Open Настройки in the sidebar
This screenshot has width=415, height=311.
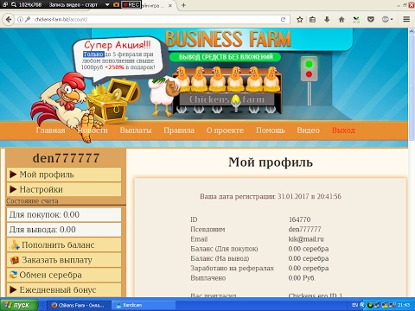64,189
